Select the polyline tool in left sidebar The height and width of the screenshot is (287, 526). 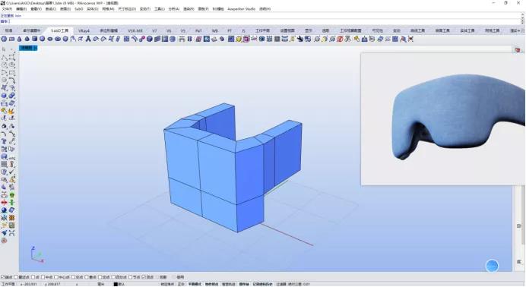click(4, 57)
